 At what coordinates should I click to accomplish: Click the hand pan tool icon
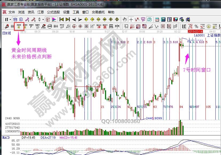point(125,19)
